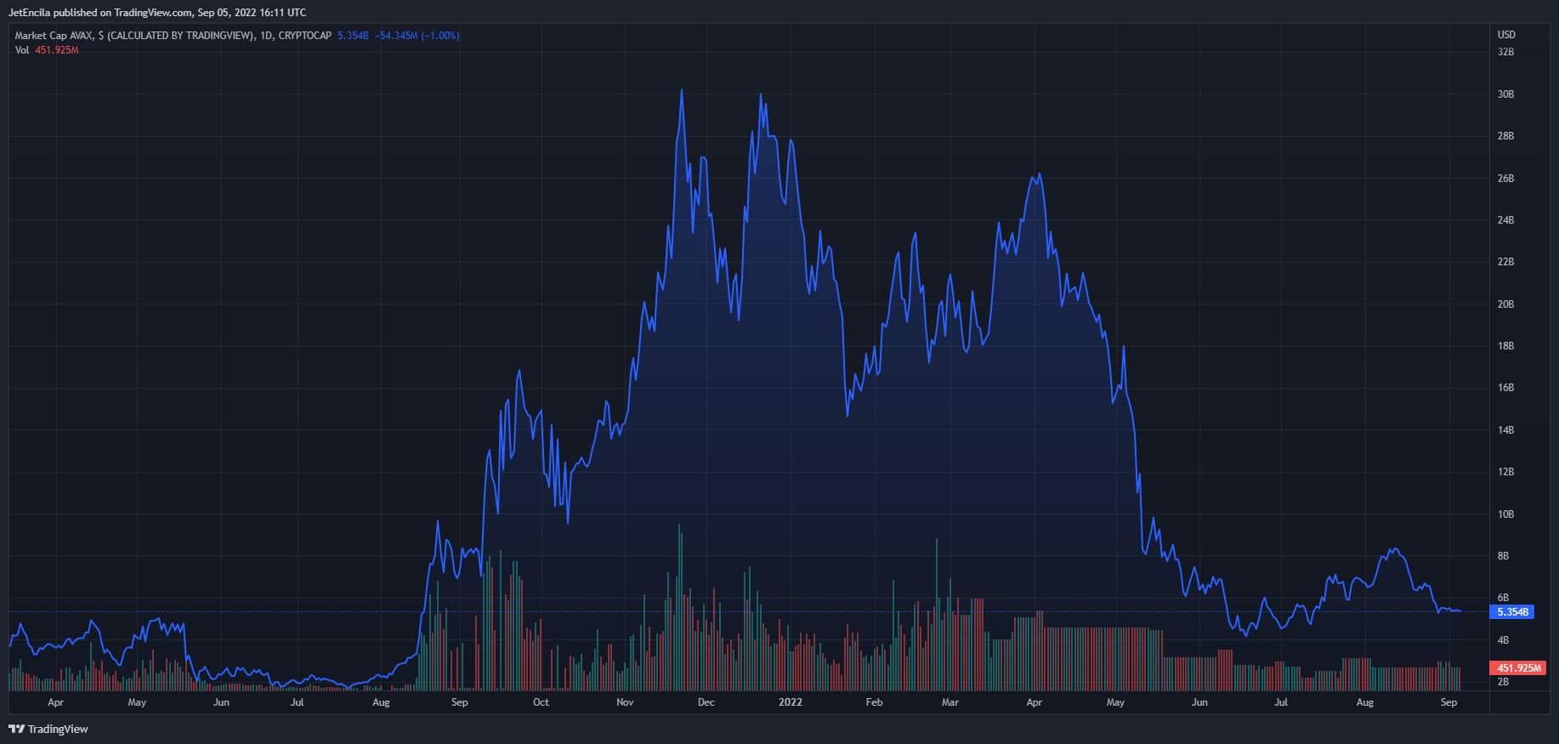The image size is (1559, 744).
Task: Click the 20B price axis label
Action: point(1505,304)
